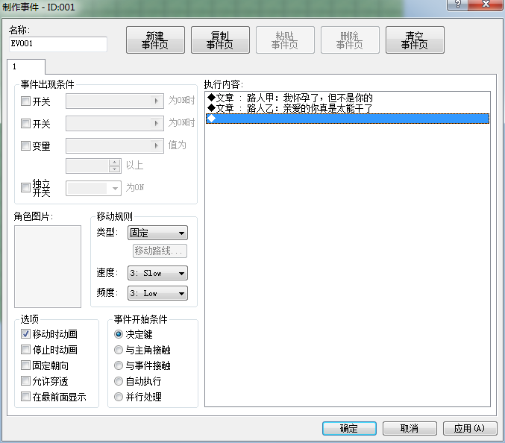This screenshot has width=505, height=443.
Task: Select the command line 路人甲：我怀孕了
Action: (348, 98)
